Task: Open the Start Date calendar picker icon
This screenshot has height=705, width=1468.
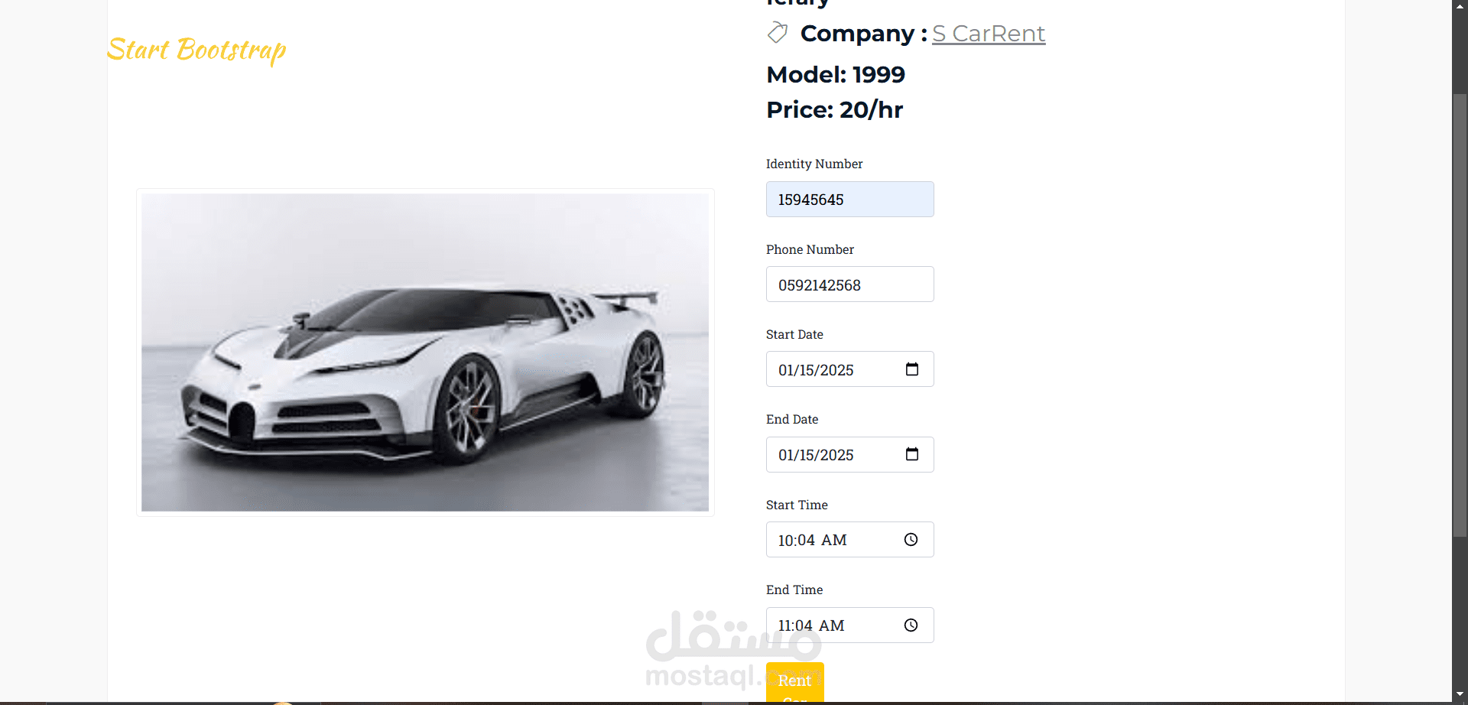Action: [x=911, y=369]
